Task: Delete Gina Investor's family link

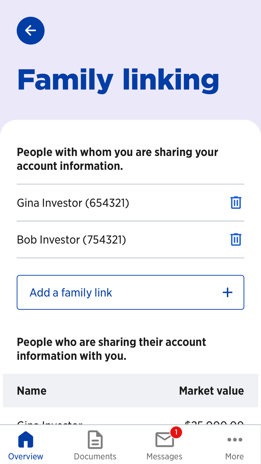Action: click(x=236, y=203)
